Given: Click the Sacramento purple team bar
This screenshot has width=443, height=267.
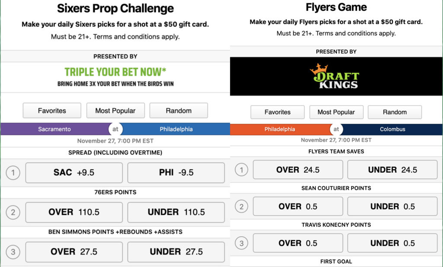Looking at the screenshot, I should [55, 129].
